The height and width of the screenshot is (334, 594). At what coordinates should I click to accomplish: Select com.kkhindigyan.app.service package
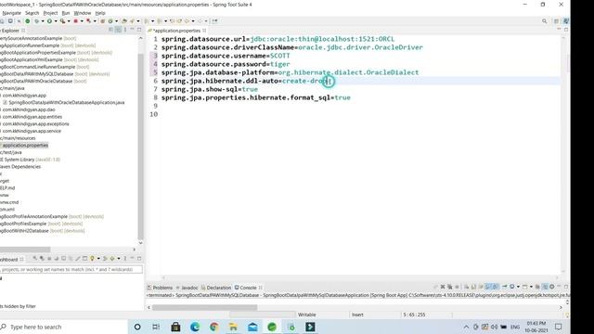[x=31, y=131]
